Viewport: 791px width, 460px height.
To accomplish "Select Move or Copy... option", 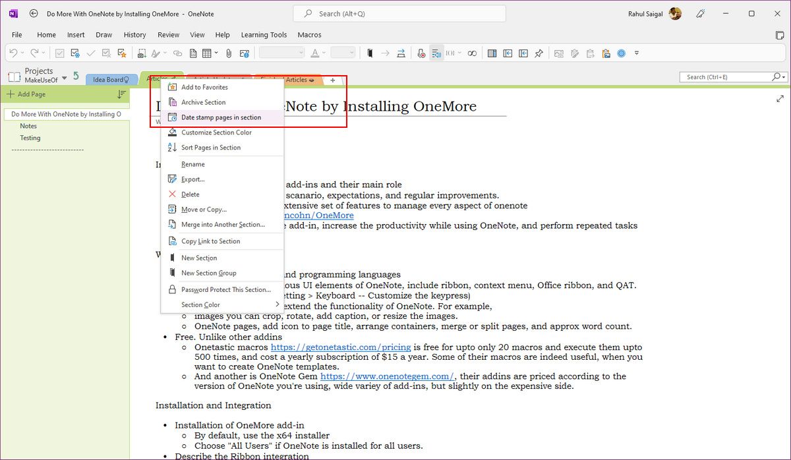I will [222, 210].
